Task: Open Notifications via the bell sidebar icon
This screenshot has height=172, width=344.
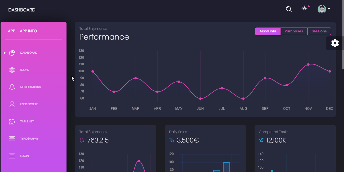Action: click(x=12, y=87)
